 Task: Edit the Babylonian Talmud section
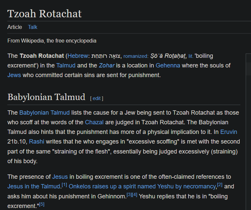point(97,98)
